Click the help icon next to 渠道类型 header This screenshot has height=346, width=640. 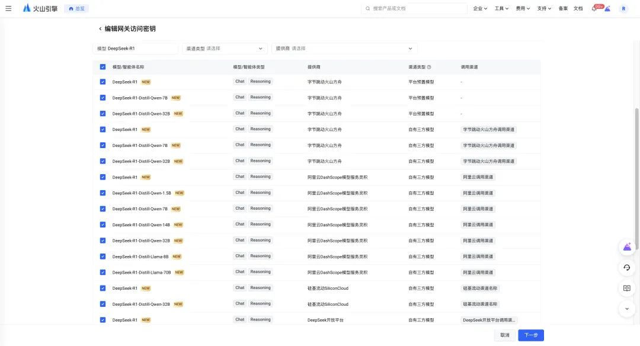click(429, 68)
